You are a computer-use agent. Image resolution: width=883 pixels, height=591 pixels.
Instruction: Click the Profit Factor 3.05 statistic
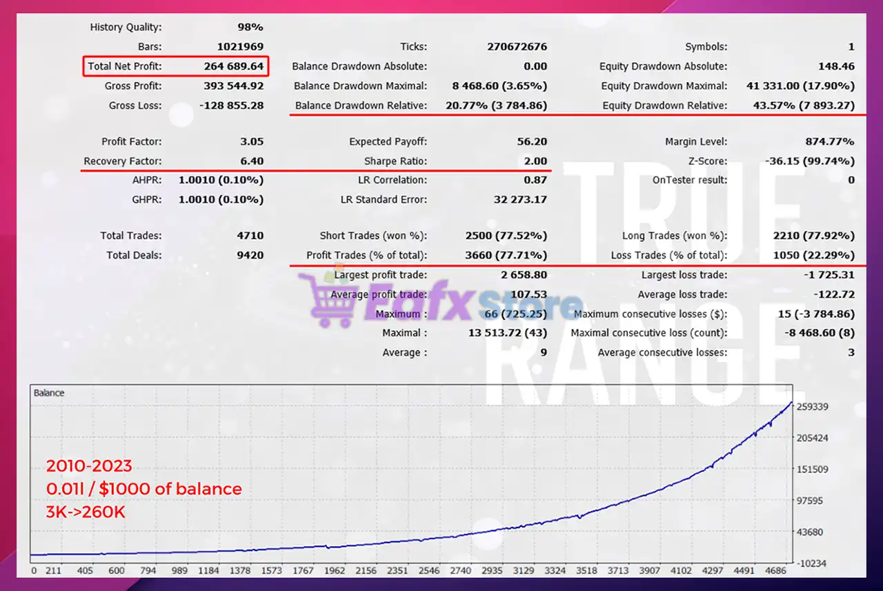[x=252, y=141]
